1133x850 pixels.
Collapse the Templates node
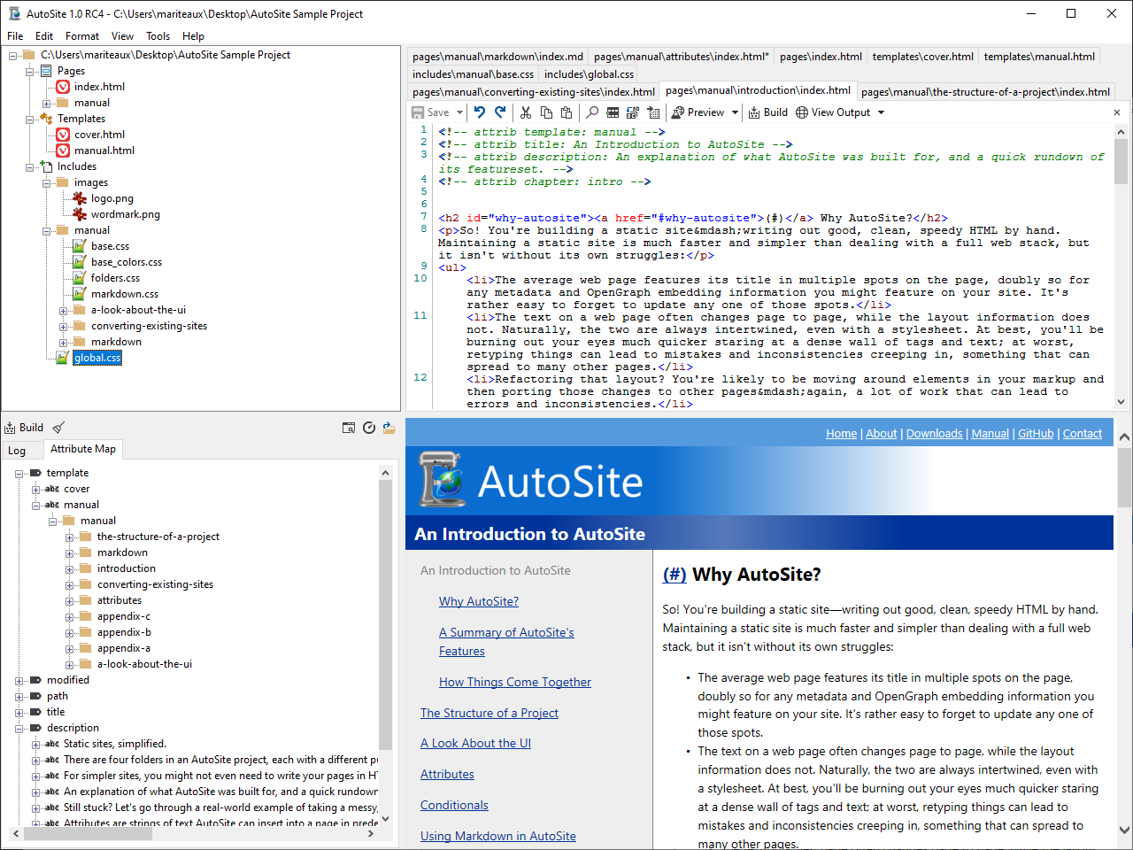[30, 119]
